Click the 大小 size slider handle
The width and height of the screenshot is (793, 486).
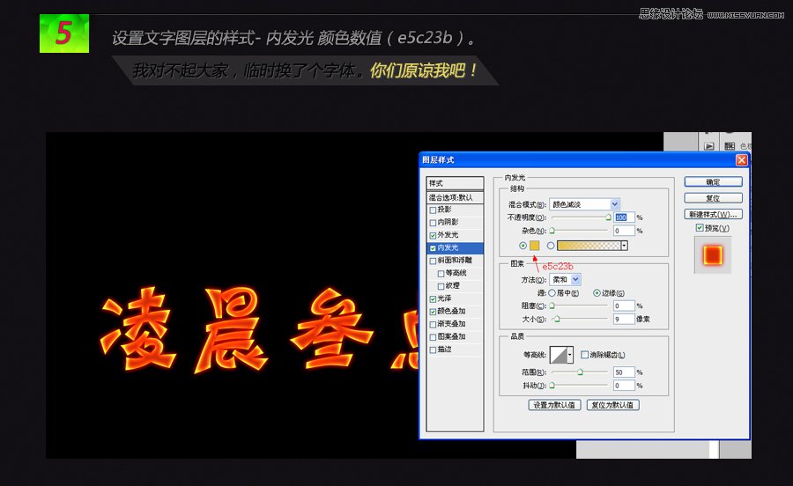(x=557, y=319)
